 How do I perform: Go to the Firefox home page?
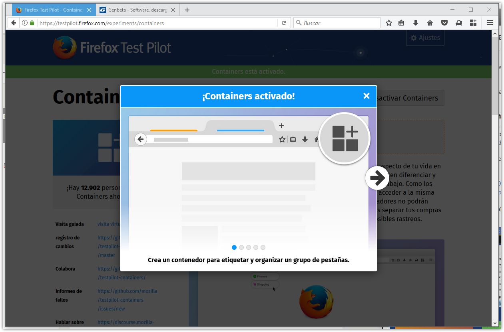click(430, 23)
